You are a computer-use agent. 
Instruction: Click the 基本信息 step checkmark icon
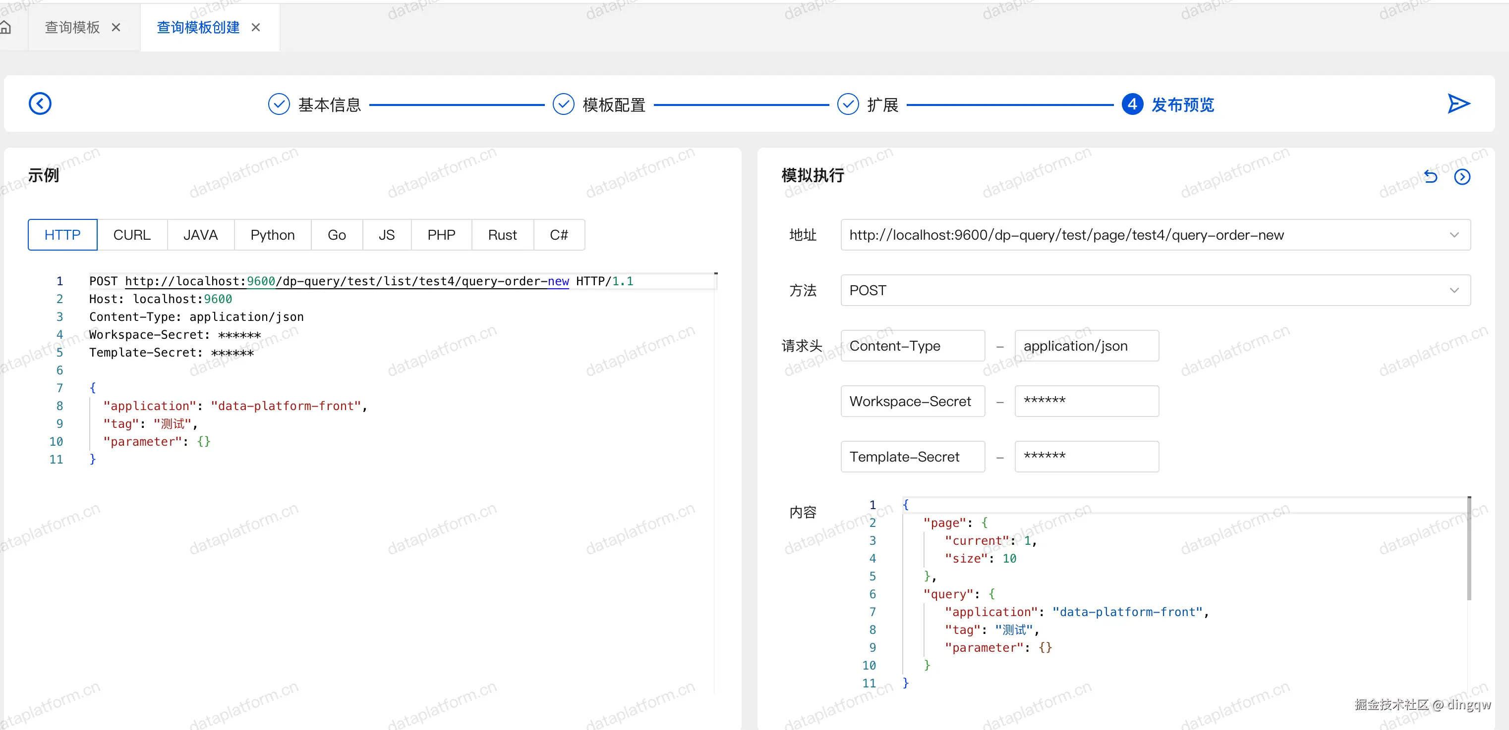point(279,104)
